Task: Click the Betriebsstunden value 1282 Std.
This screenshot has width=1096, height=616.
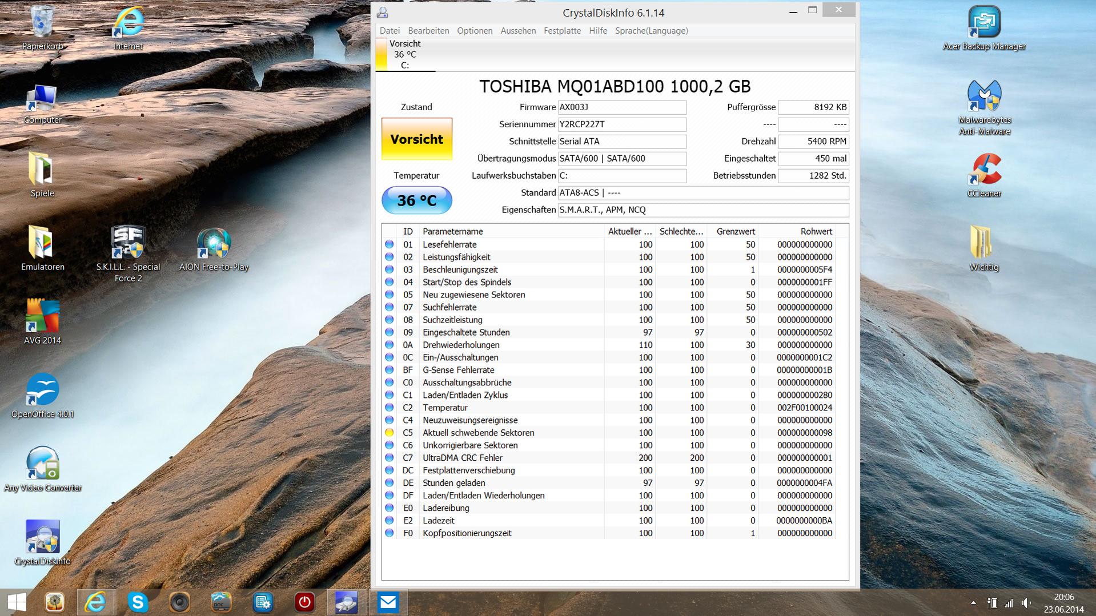Action: tap(813, 176)
